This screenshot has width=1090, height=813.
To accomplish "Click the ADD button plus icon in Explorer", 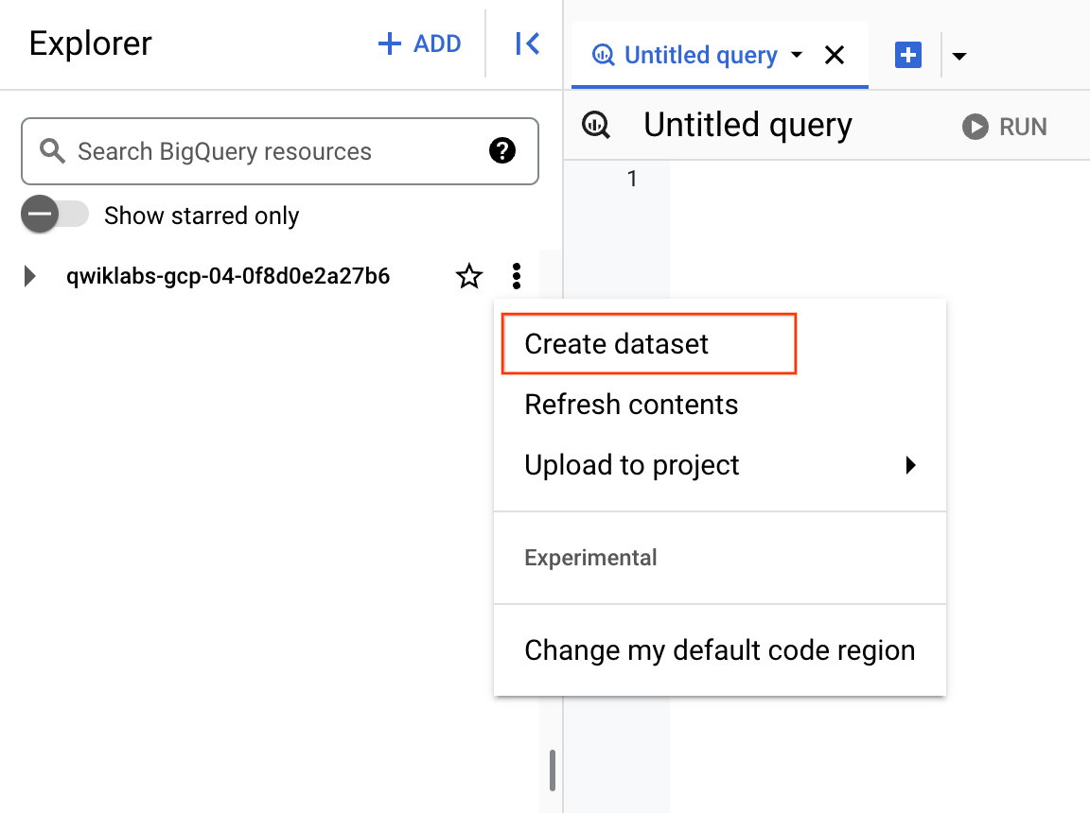I will [x=389, y=43].
